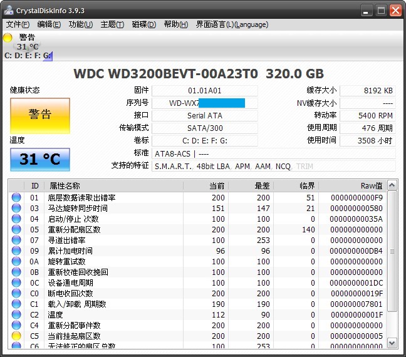Click the interface field Serial ATA
Viewport: 406px width, 357px height.
tap(204, 116)
